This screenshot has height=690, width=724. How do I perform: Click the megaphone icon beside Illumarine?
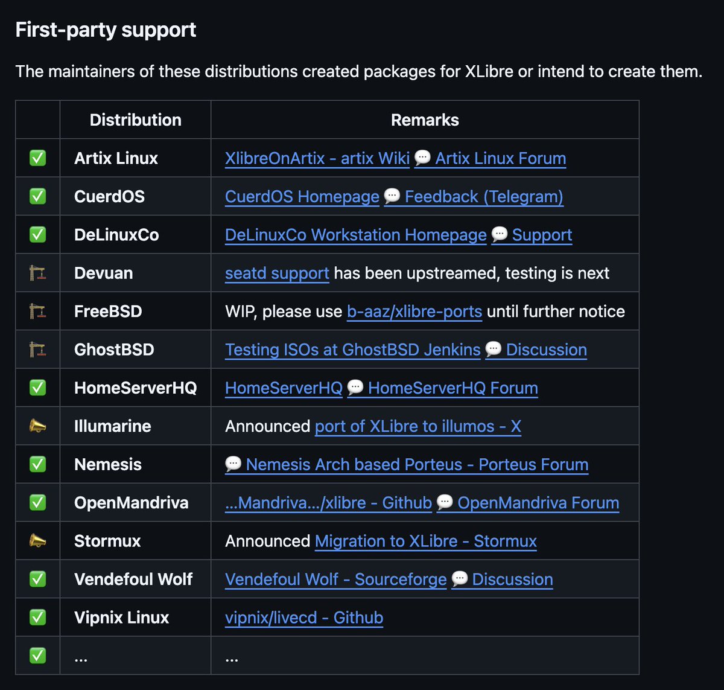click(37, 426)
